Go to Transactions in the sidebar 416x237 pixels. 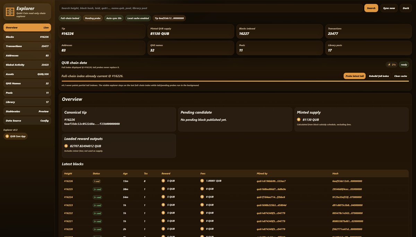click(27, 46)
